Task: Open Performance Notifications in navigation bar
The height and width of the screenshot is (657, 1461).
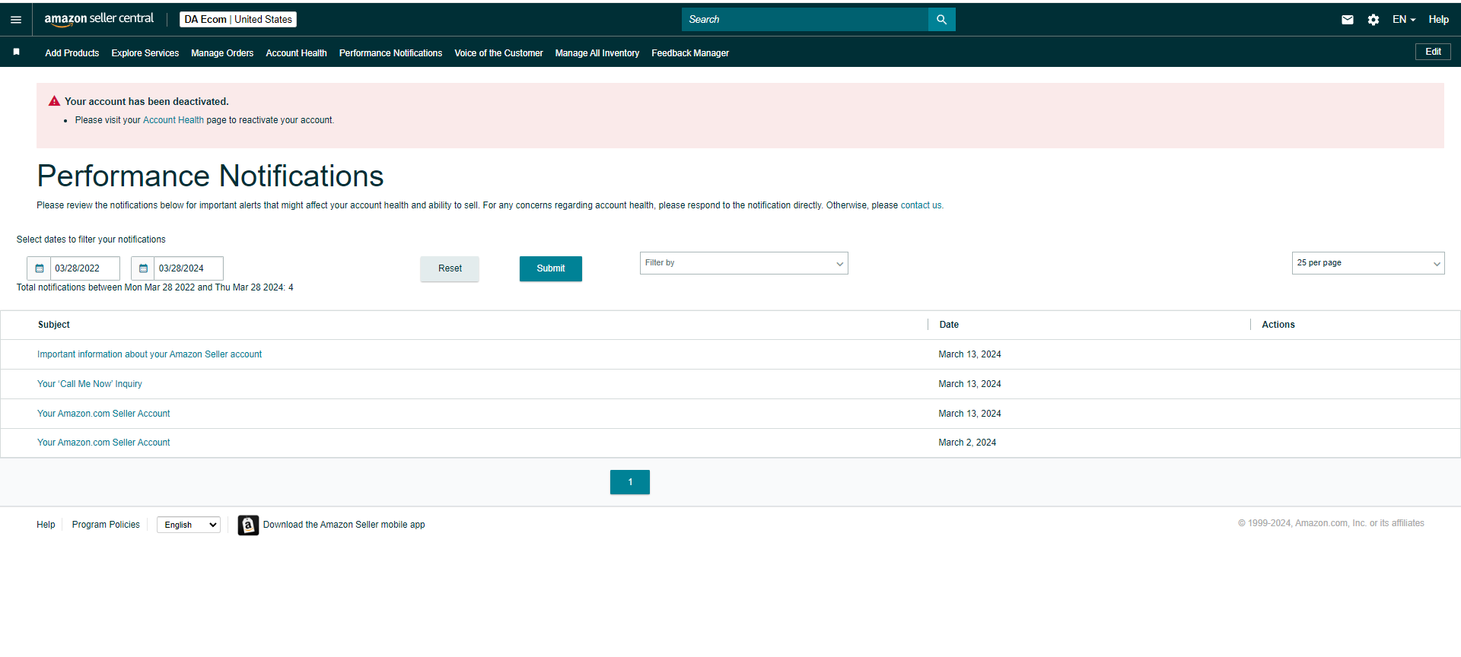Action: 390,53
